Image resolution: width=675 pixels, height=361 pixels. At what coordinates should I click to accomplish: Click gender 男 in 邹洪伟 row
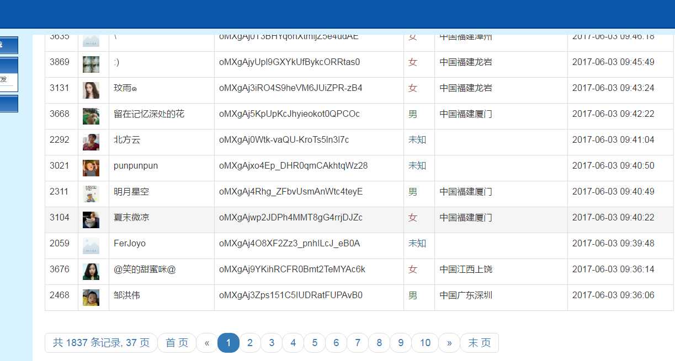tap(413, 295)
